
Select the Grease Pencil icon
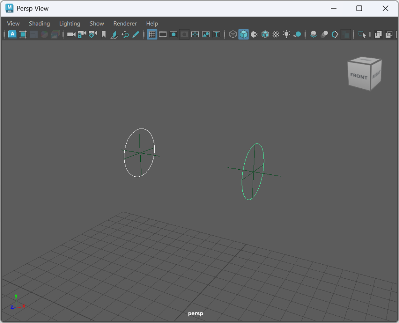(x=136, y=35)
